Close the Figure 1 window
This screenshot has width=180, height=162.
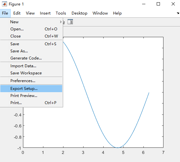point(173,4)
